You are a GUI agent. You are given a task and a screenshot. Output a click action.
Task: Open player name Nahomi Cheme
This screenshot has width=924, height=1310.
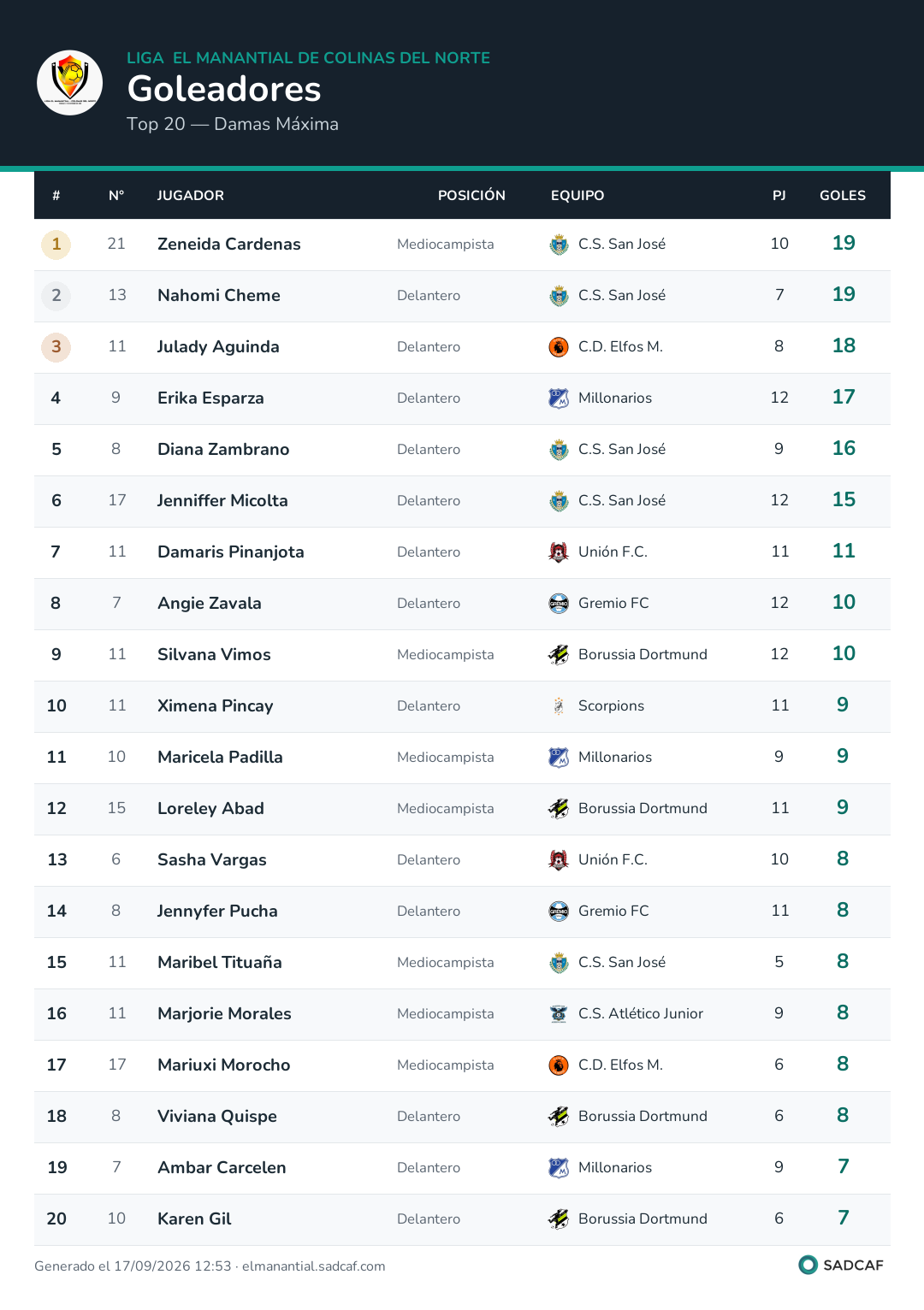pyautogui.click(x=219, y=295)
